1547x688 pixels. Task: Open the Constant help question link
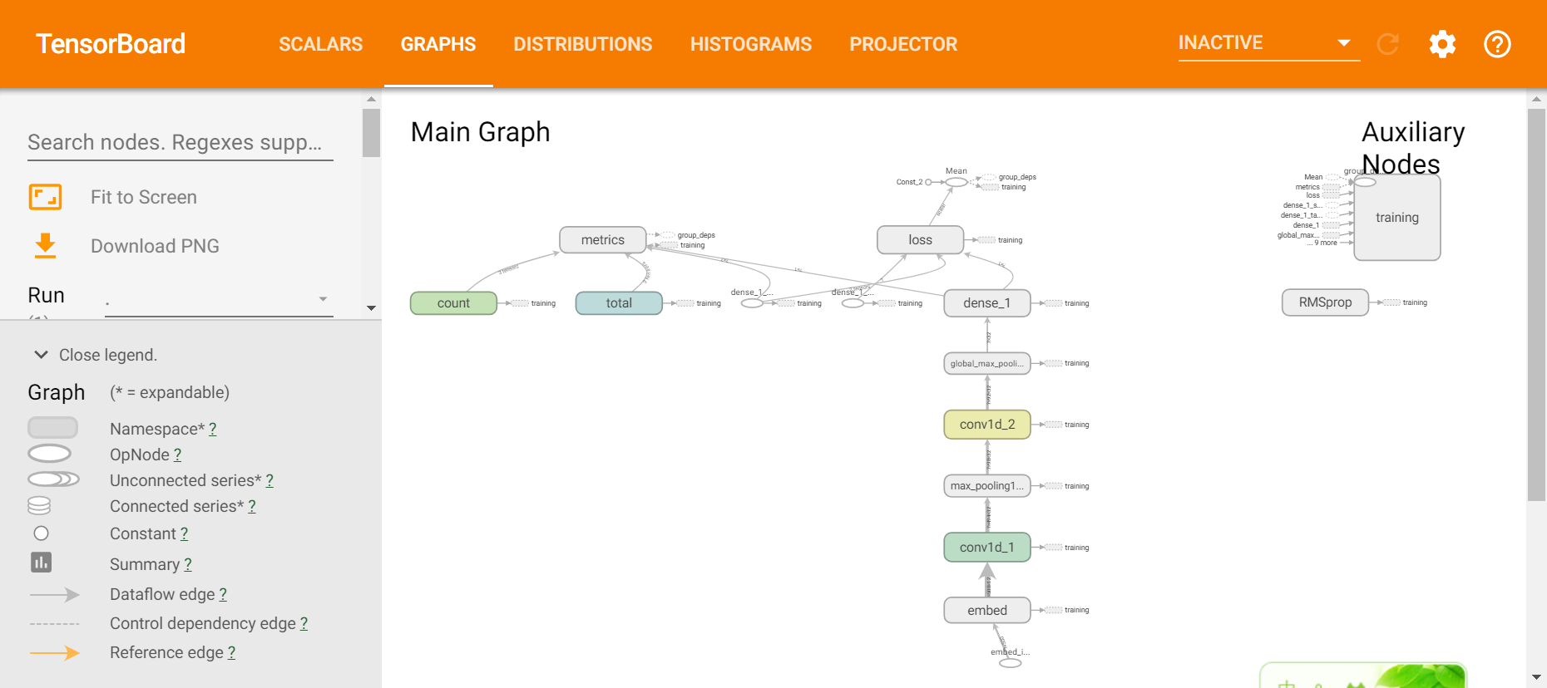(185, 533)
